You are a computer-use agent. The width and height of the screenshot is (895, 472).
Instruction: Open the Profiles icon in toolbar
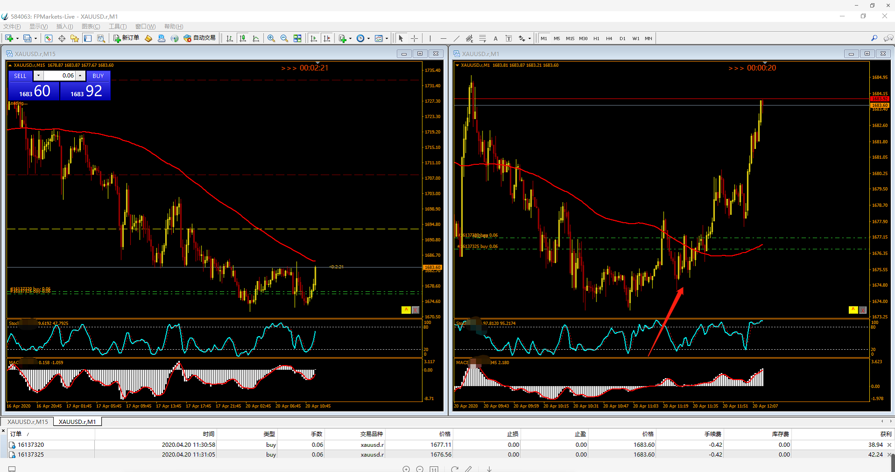[27, 38]
